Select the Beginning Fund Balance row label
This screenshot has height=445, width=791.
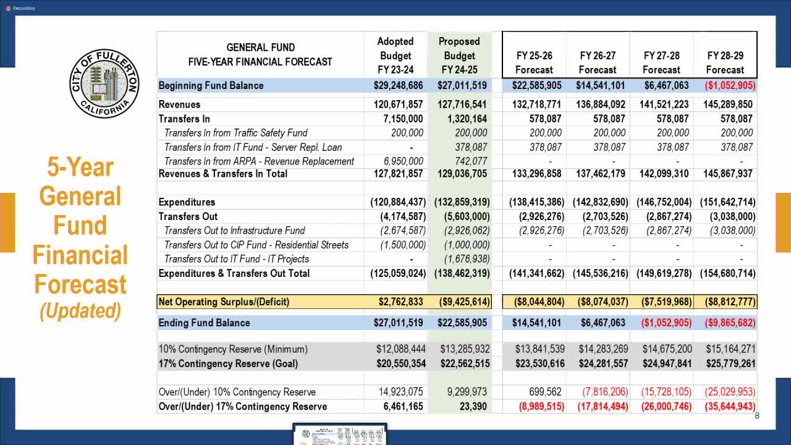click(x=211, y=85)
